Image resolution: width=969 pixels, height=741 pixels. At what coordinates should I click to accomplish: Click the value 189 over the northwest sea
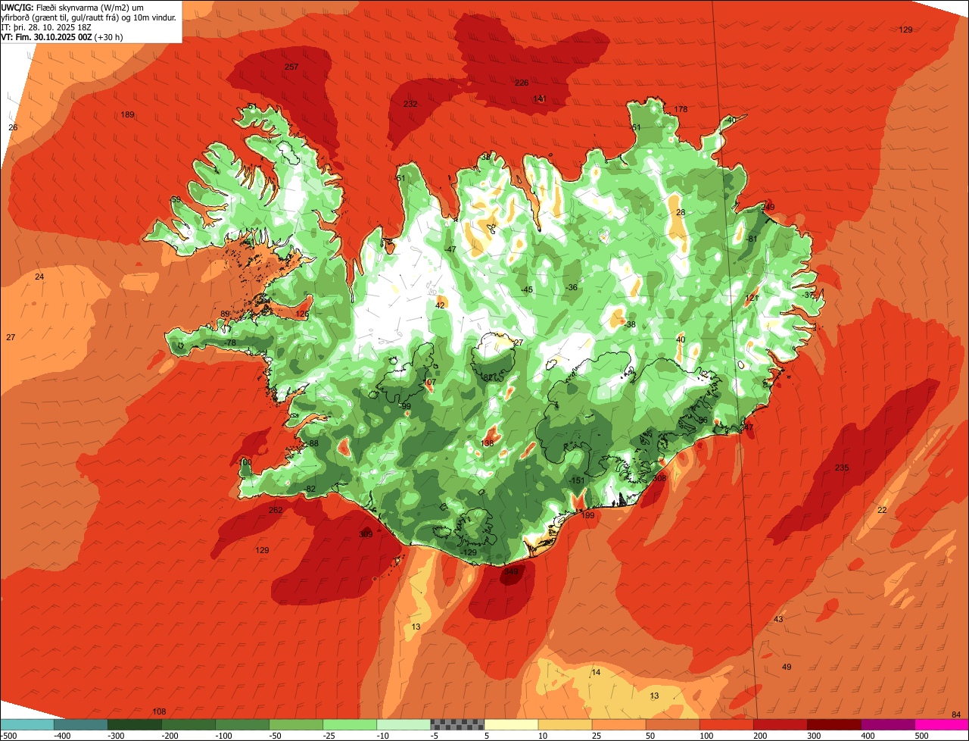pyautogui.click(x=128, y=114)
